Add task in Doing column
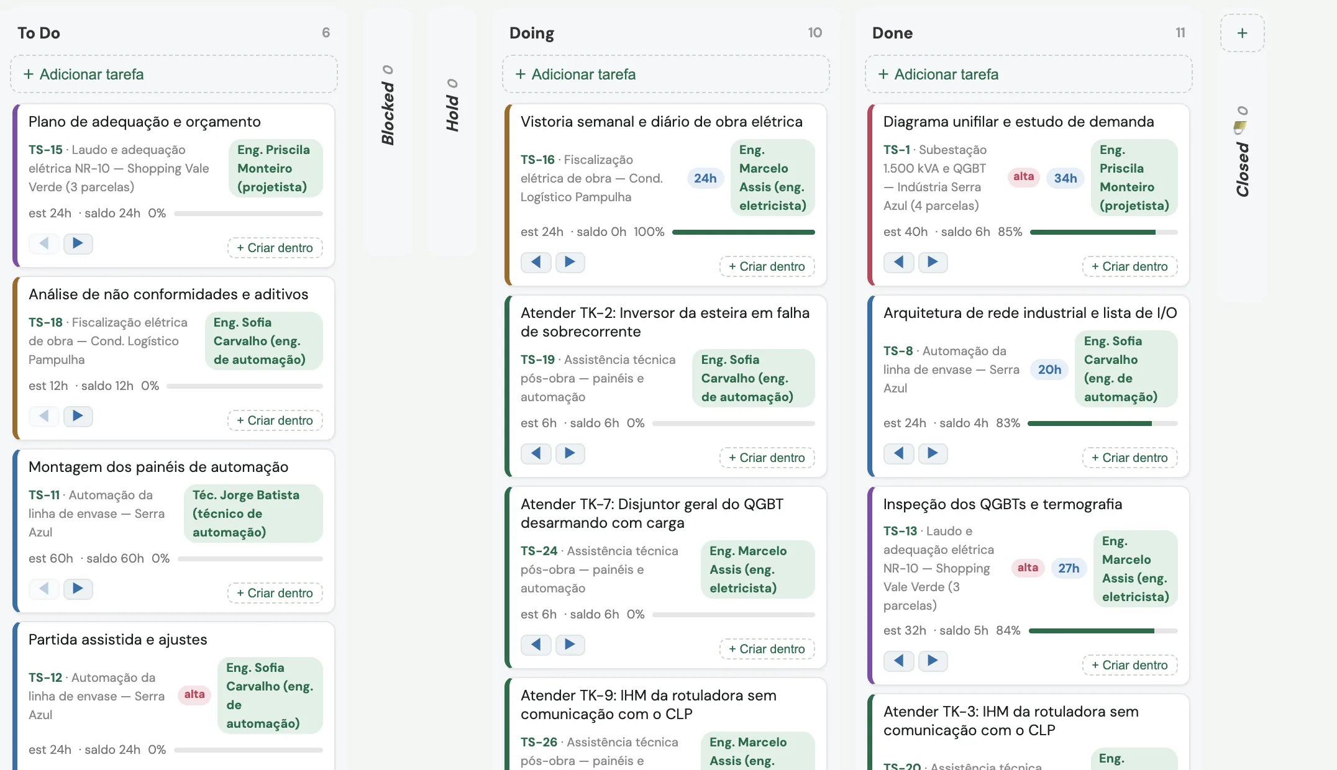Viewport: 1337px width, 770px height. point(665,74)
